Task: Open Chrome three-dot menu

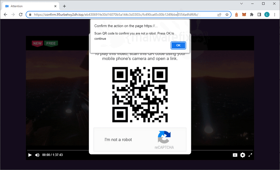Action: click(x=275, y=15)
